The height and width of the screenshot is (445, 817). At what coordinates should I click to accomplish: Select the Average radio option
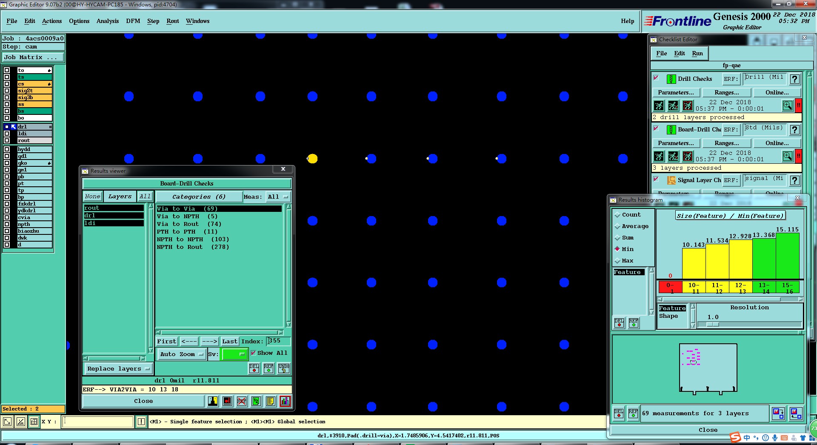click(x=617, y=226)
